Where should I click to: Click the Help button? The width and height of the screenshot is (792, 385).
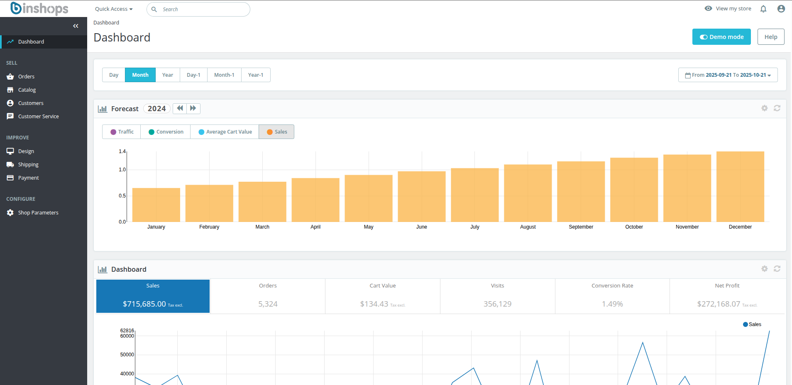[770, 37]
